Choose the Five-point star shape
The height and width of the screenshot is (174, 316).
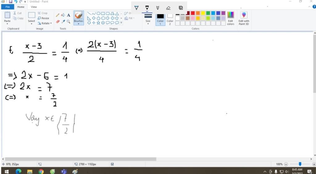[98, 23]
